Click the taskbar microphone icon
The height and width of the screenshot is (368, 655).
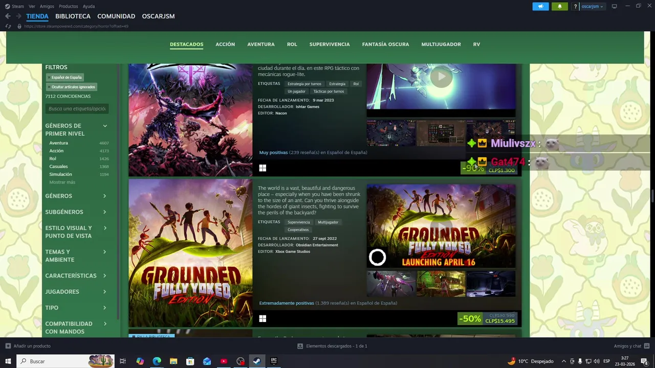point(580,361)
